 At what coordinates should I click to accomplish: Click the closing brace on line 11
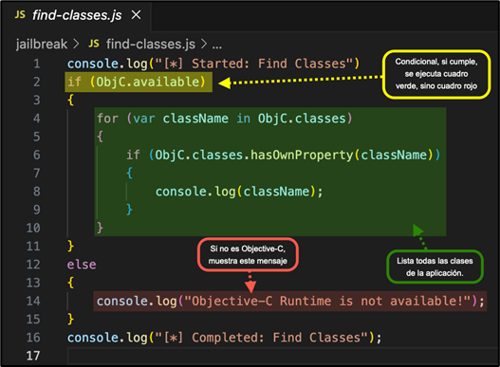70,247
